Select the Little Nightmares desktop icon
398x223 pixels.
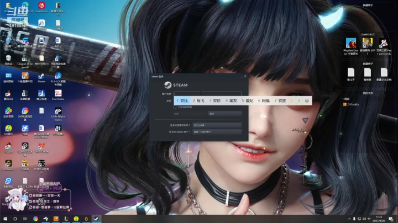(x=58, y=114)
